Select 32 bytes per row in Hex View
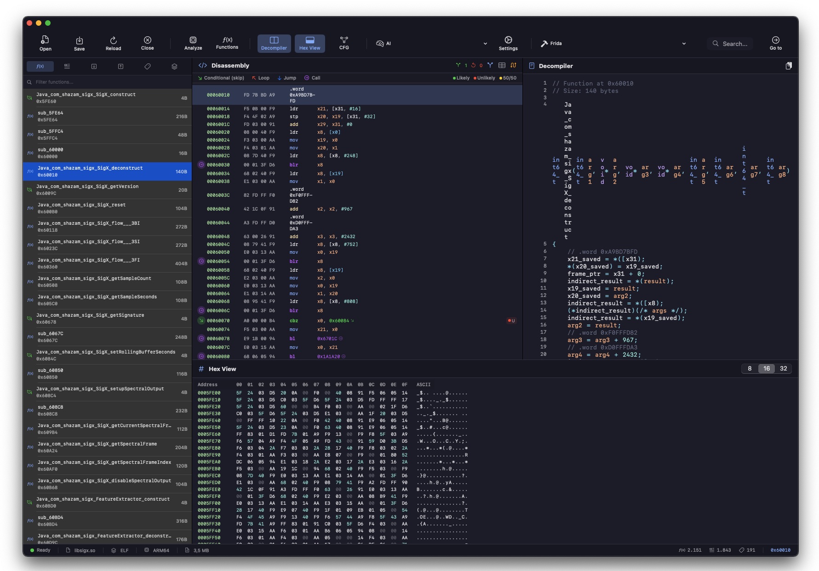This screenshot has width=819, height=571. pyautogui.click(x=783, y=368)
